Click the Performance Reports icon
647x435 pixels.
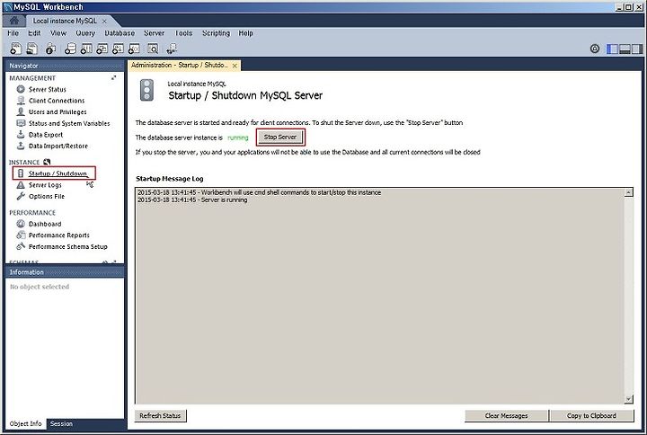pyautogui.click(x=21, y=235)
